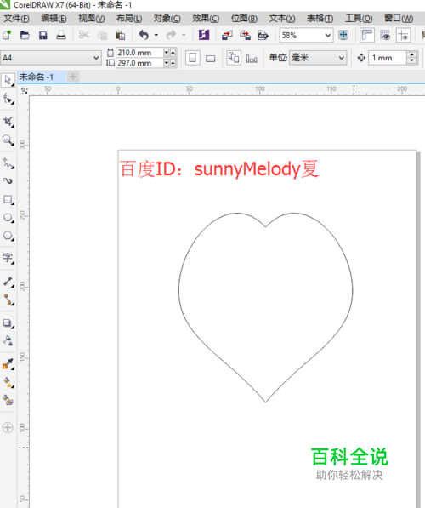Screen dimensions: 425x508
Task: Undo the last action
Action: pos(144,35)
